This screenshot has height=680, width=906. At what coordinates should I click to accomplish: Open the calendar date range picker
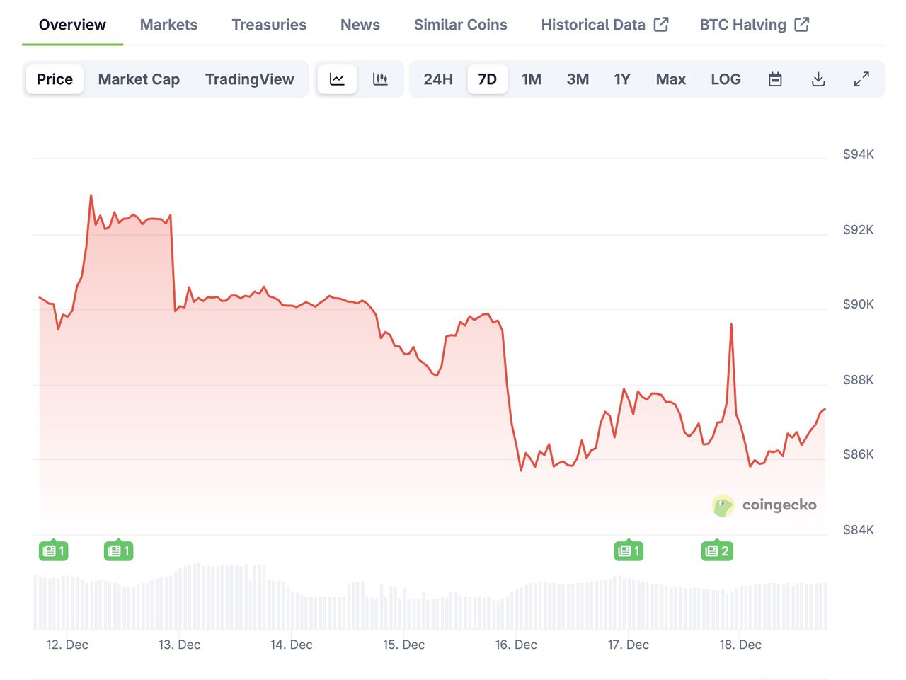[x=775, y=79]
